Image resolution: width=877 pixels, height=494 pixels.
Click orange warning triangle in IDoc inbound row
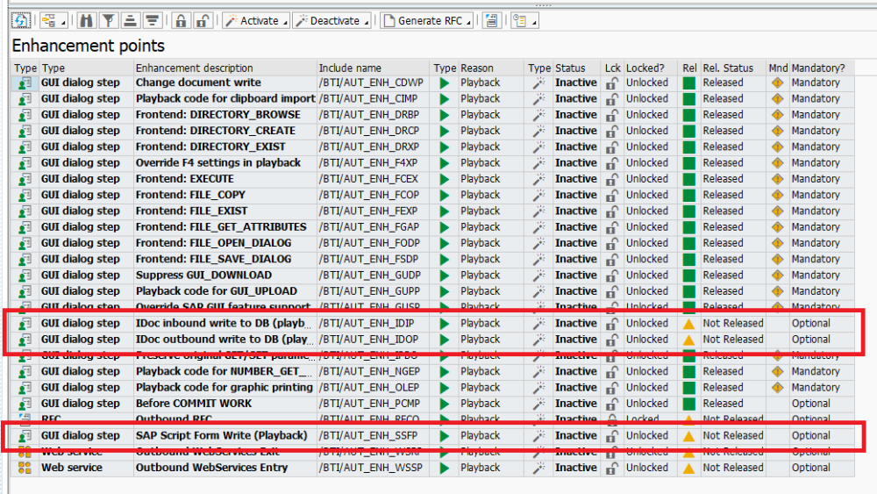[689, 324]
